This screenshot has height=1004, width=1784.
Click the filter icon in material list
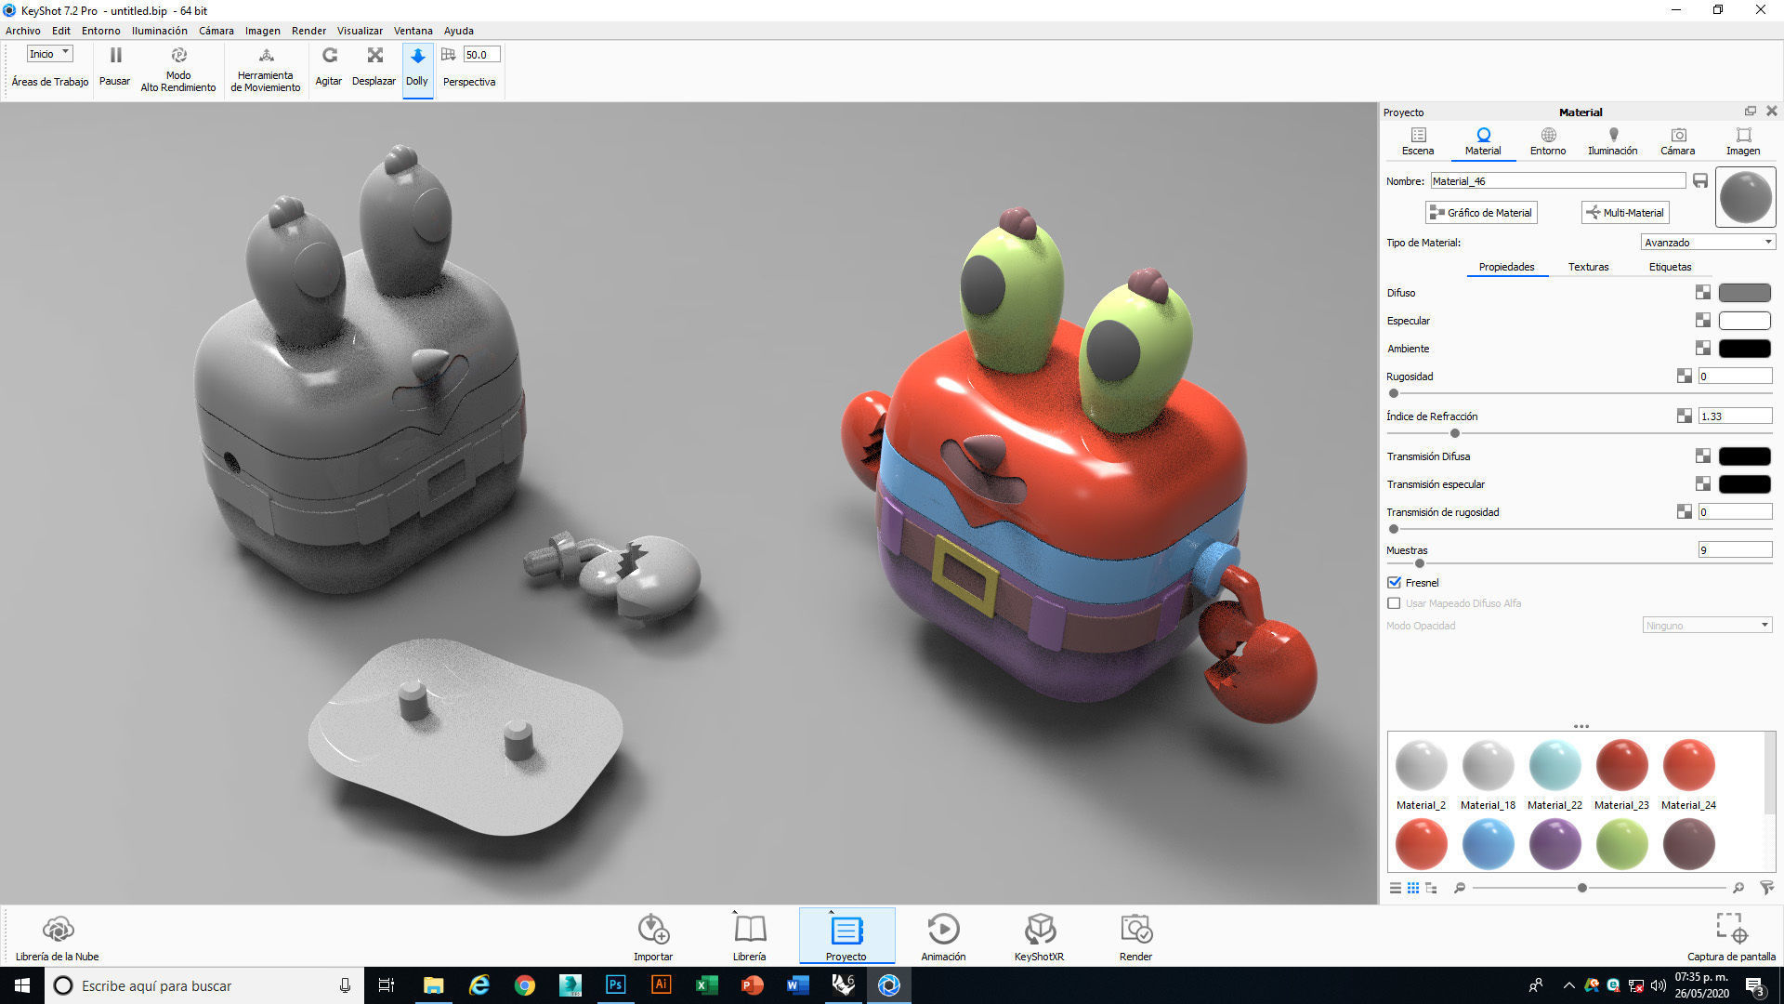pyautogui.click(x=1766, y=888)
